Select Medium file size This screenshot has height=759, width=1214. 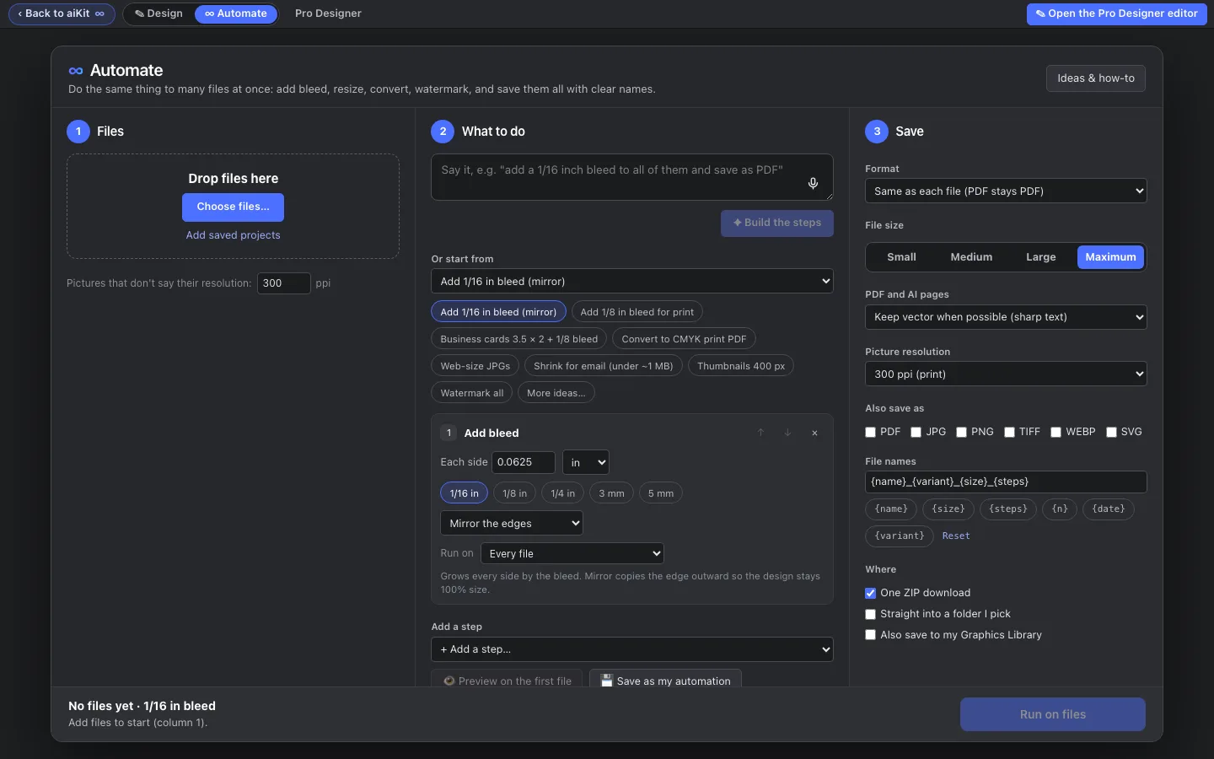(x=971, y=257)
